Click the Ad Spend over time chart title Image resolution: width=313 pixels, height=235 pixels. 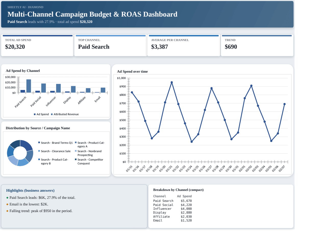(x=132, y=72)
